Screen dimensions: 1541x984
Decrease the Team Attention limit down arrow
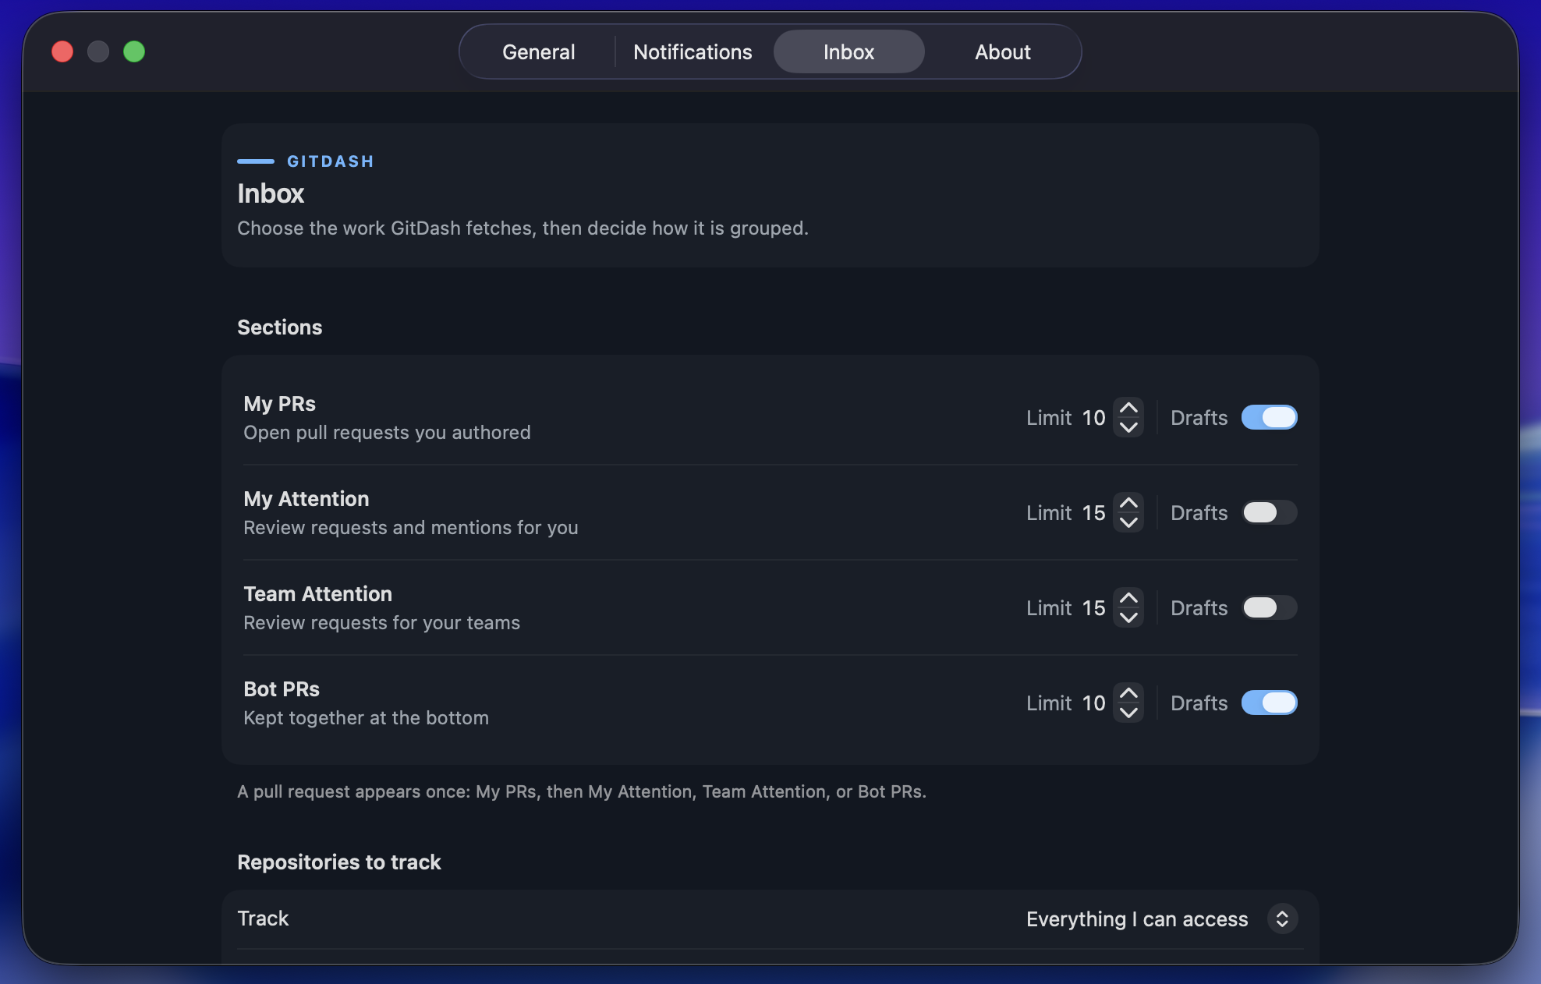click(x=1128, y=618)
